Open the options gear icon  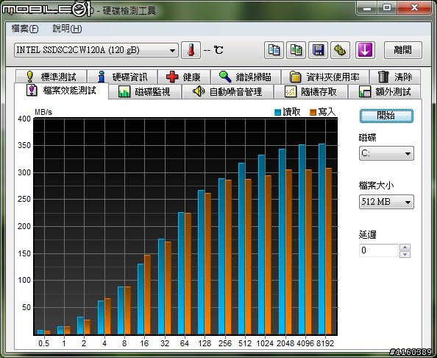tap(340, 50)
